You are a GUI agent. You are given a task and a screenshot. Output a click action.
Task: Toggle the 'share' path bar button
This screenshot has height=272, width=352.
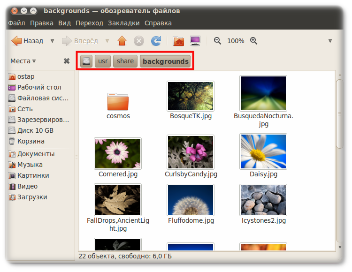click(125, 61)
